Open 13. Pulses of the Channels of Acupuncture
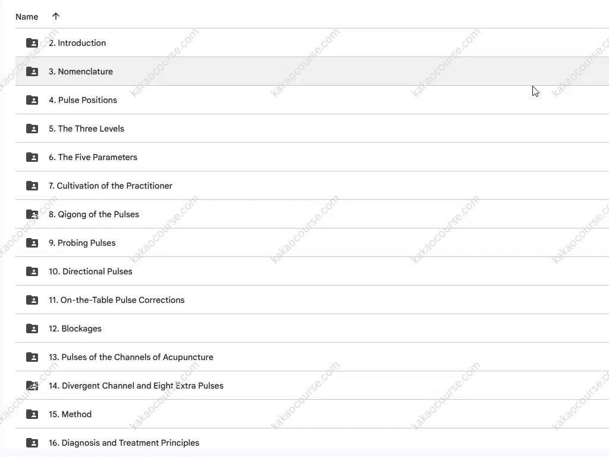The width and height of the screenshot is (609, 457). [x=131, y=357]
